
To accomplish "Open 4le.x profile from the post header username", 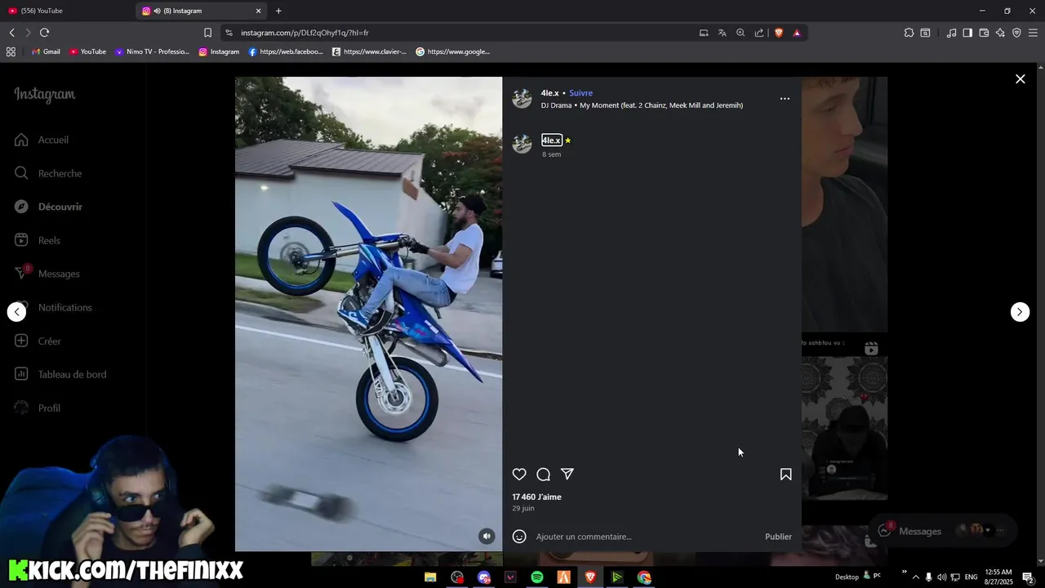I will click(549, 93).
